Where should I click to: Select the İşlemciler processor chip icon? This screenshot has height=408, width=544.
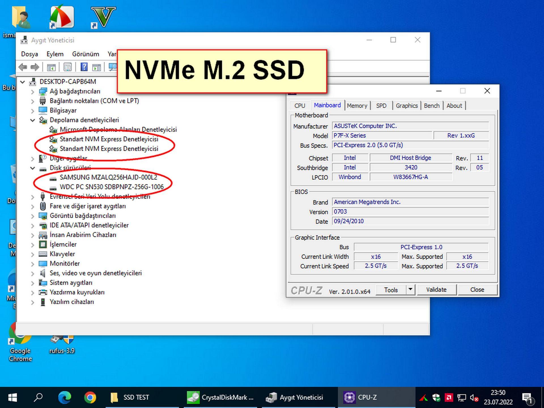[43, 244]
